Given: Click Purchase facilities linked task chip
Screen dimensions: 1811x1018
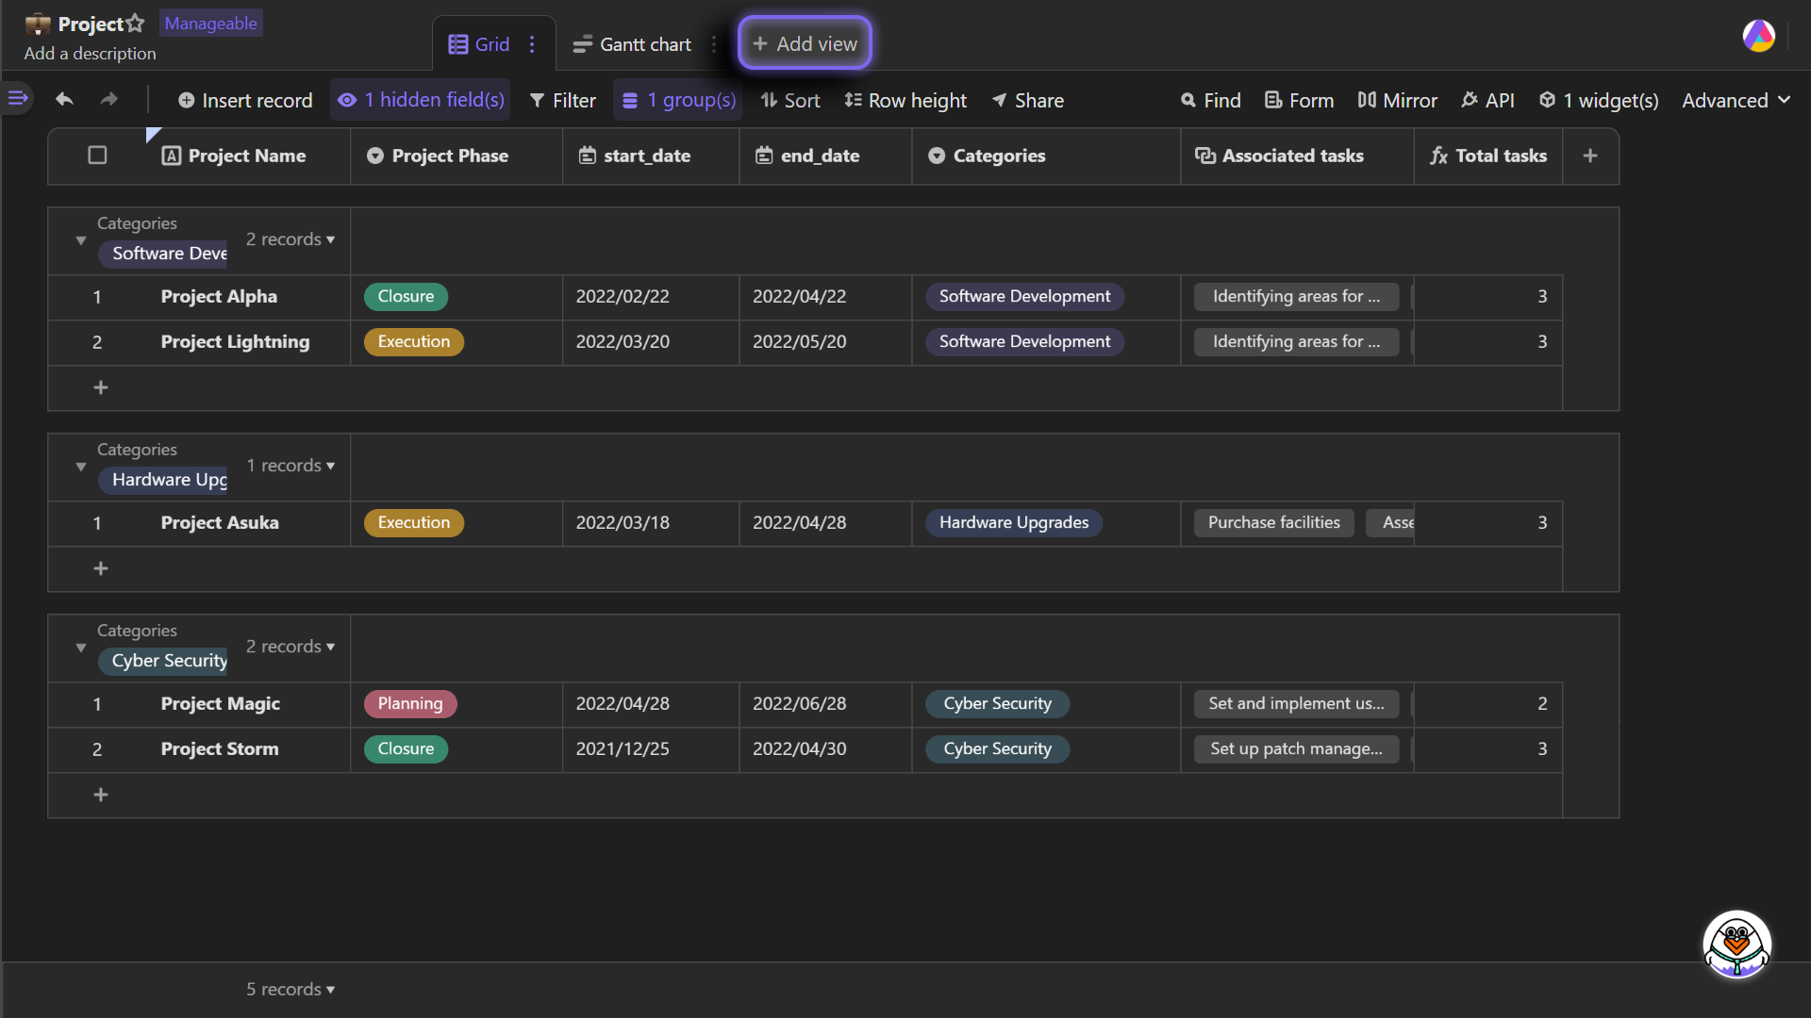Looking at the screenshot, I should (1274, 522).
